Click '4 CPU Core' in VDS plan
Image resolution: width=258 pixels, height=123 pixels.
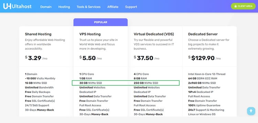click(141, 74)
